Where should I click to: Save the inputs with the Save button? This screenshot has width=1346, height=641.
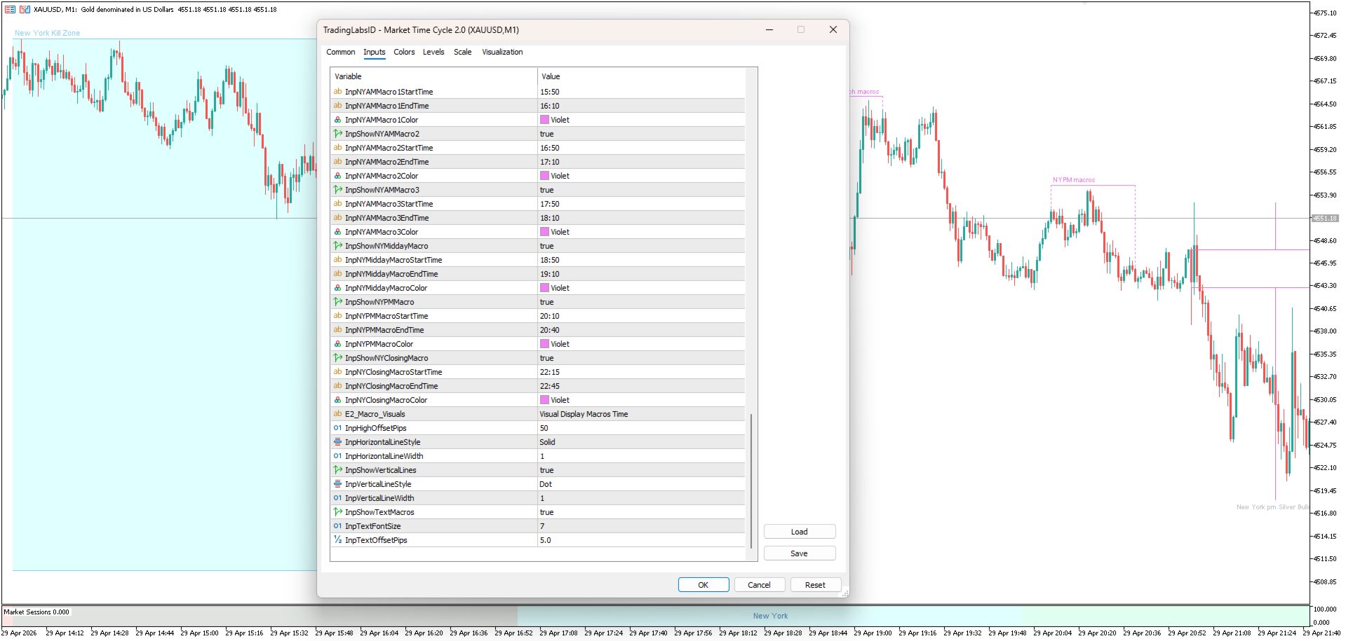[800, 553]
